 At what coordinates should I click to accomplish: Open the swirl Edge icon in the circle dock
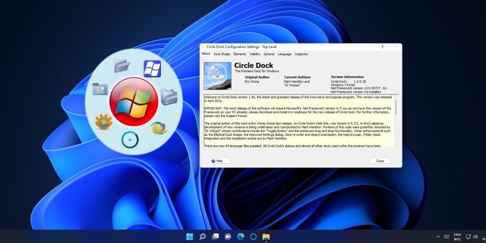[x=159, y=128]
